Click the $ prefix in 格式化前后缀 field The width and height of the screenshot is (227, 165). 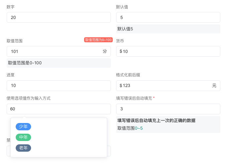point(121,86)
